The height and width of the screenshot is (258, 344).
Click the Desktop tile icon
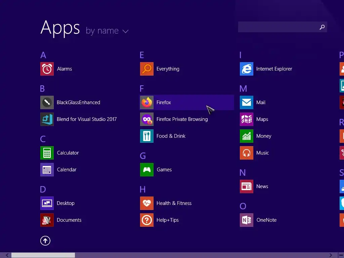(x=47, y=203)
